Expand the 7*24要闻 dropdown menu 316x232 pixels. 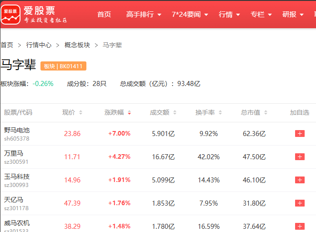click(x=190, y=15)
